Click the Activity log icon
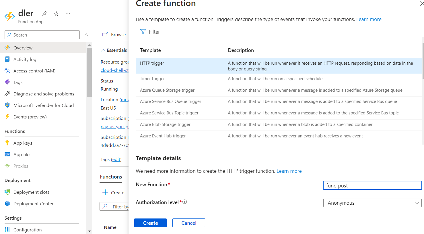Image resolution: width=424 pixels, height=234 pixels. pos(7,59)
